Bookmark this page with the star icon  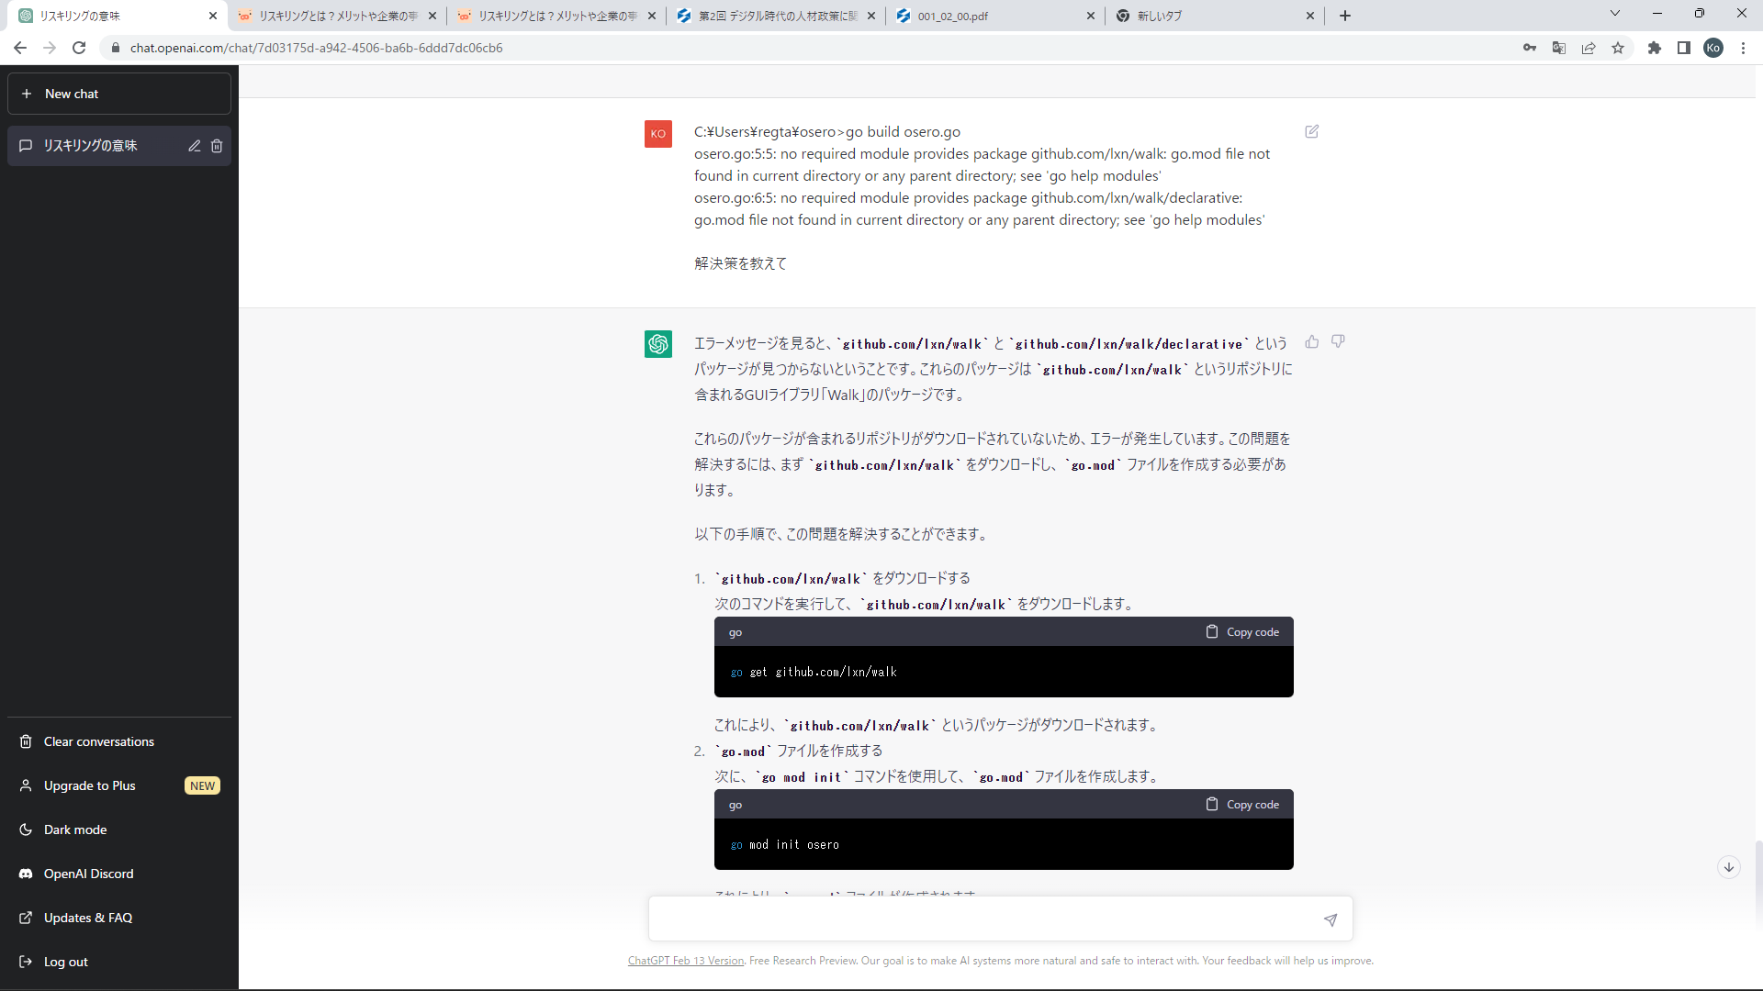1618,48
